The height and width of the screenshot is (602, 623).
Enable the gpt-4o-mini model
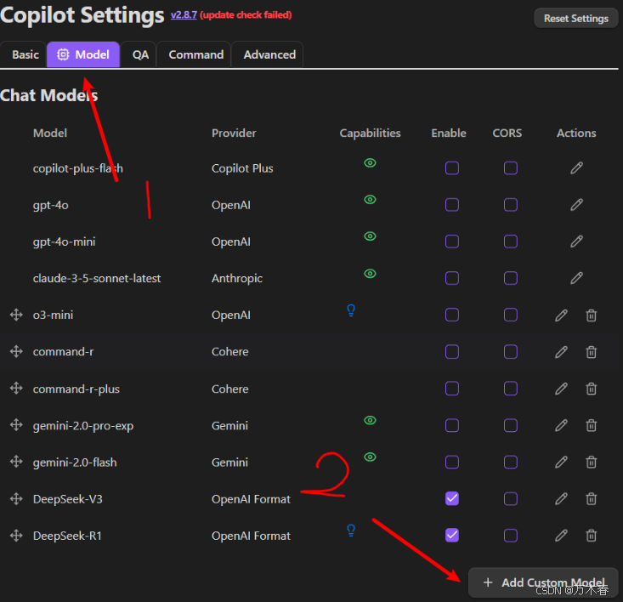(452, 241)
